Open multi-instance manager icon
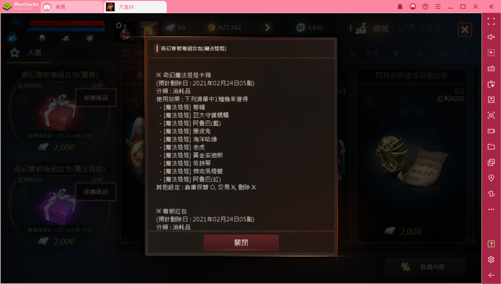Image resolution: width=501 pixels, height=284 pixels. [491, 162]
